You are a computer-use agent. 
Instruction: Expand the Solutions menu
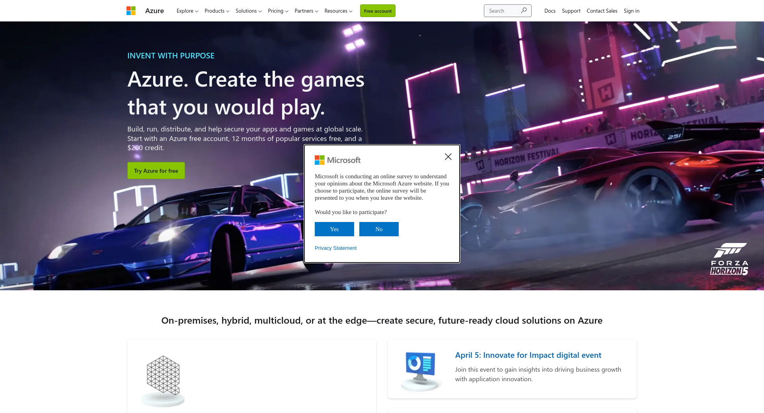(x=248, y=11)
